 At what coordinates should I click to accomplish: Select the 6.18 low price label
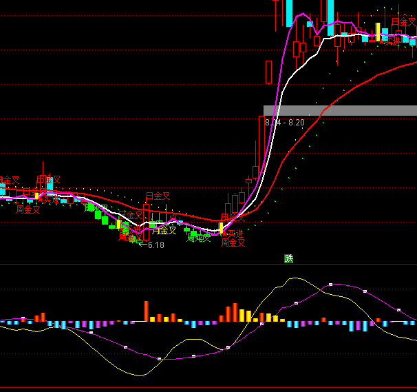[x=156, y=245]
